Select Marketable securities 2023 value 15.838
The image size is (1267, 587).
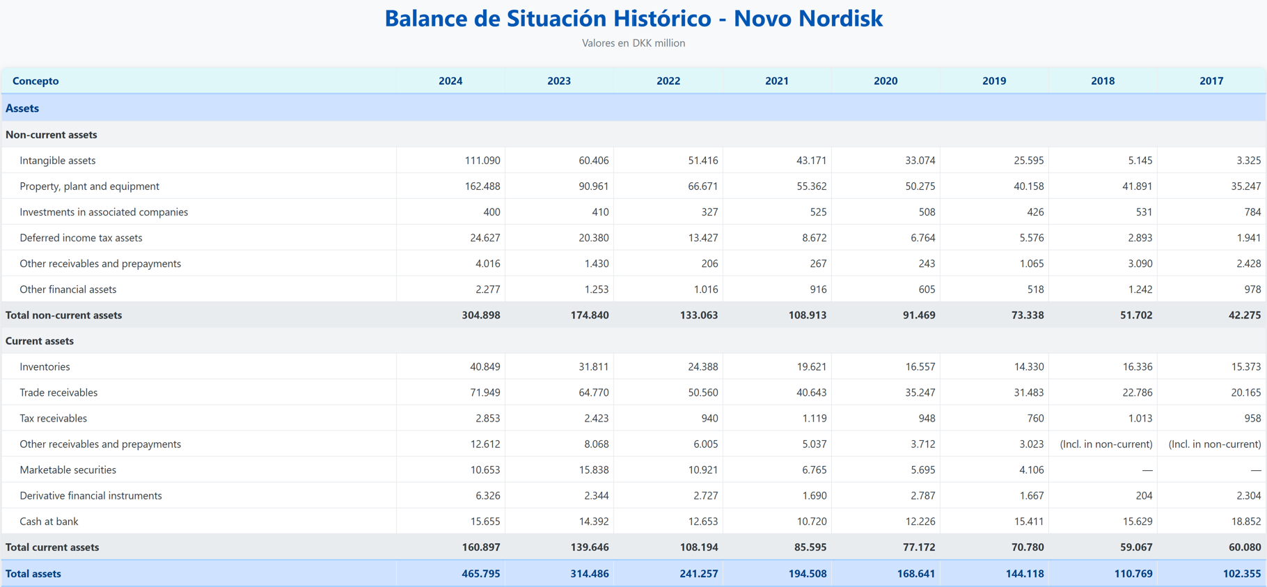tap(594, 469)
